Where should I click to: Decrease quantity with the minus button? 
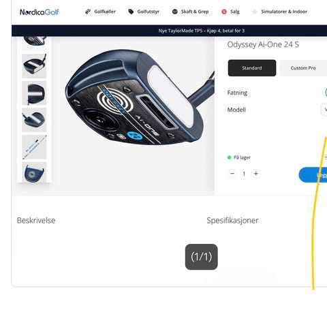pos(232,174)
